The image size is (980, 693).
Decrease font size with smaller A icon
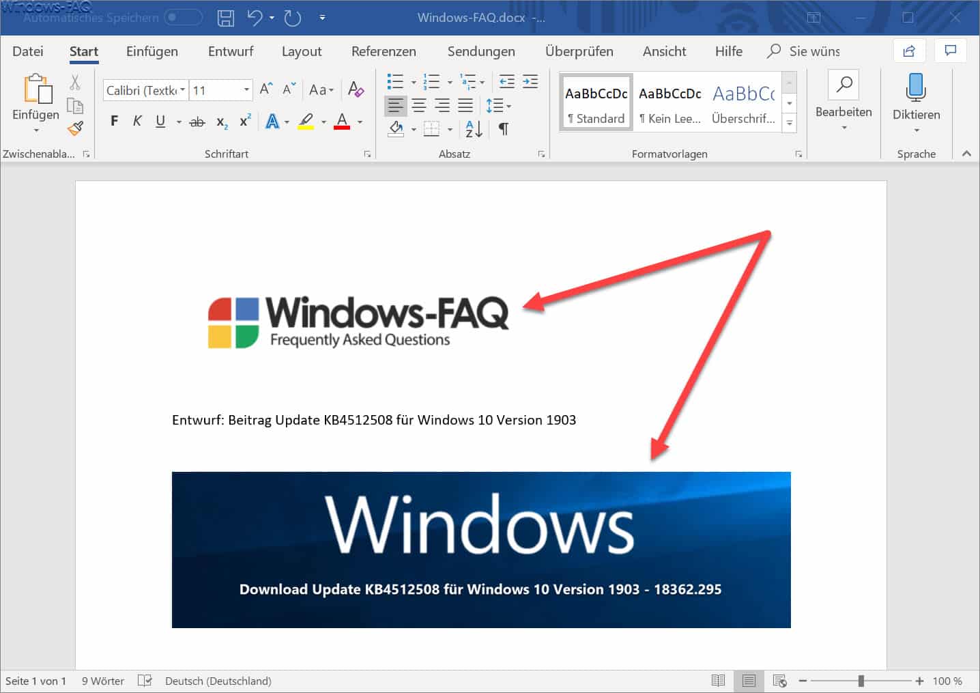coord(289,89)
